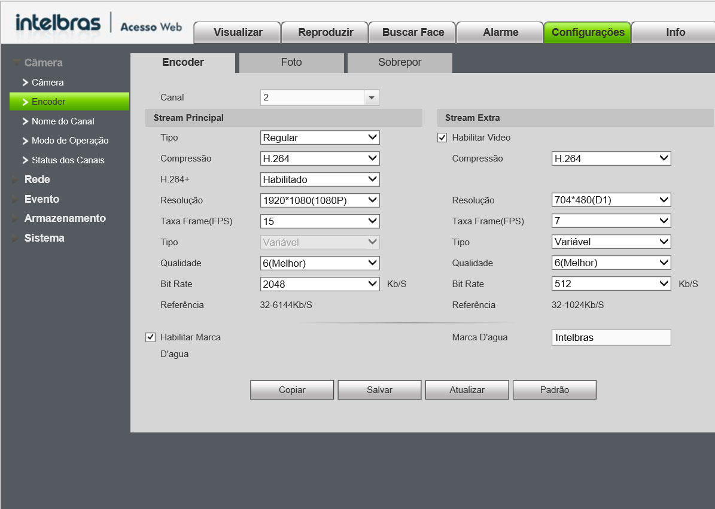Screen dimensions: 715x509
Task: Open Stream Extra Bit Rate 512 dropdown
Action: tap(611, 284)
